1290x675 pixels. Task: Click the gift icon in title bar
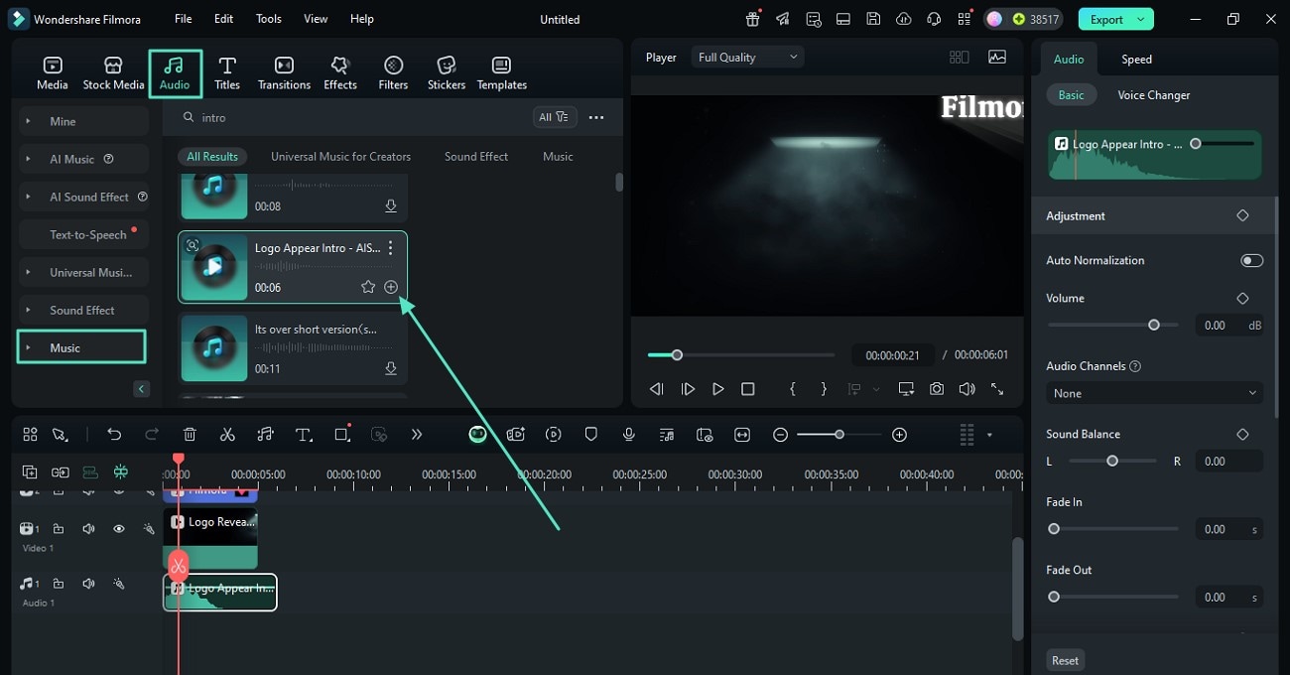pyautogui.click(x=753, y=19)
